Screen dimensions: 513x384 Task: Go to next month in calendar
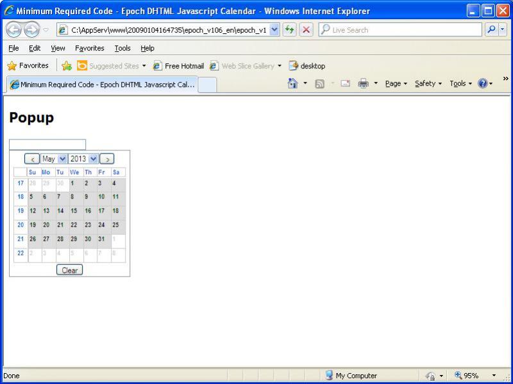[x=106, y=159]
